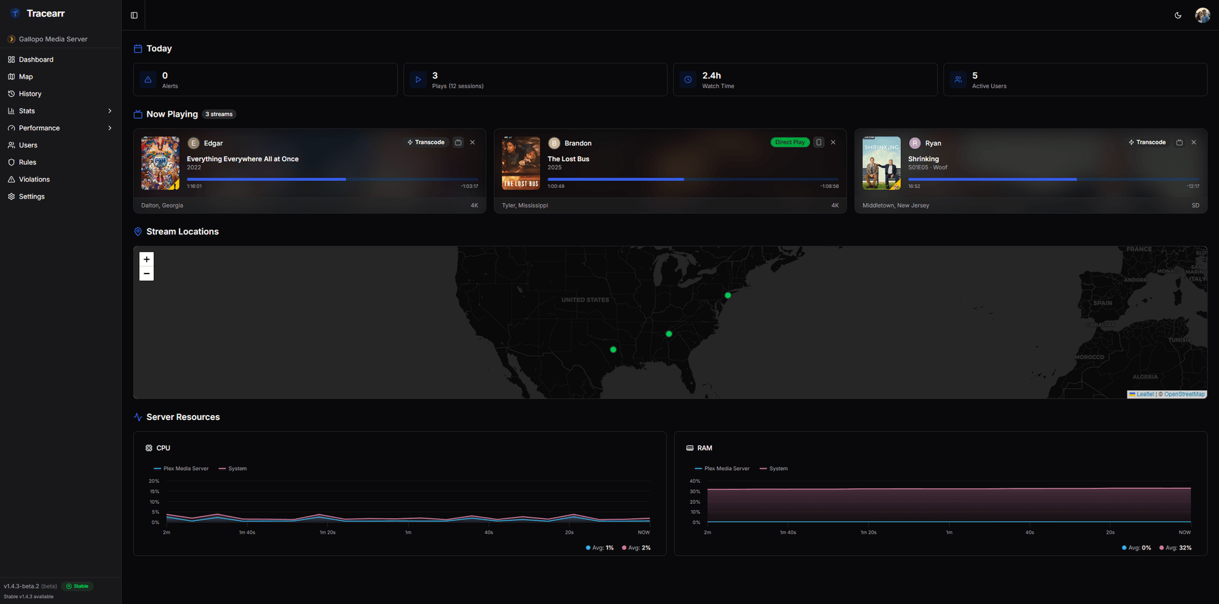Toggle the Transcode badge on Ryan's stream

coord(1147,142)
